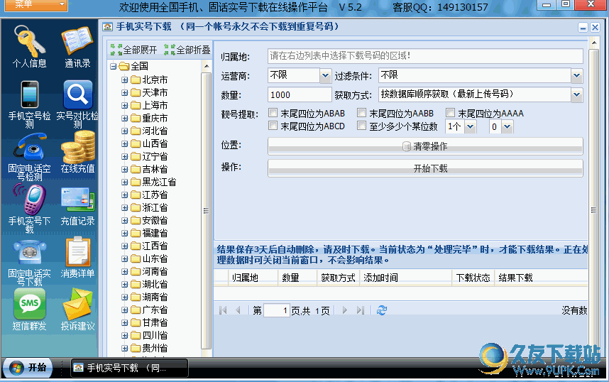Open 个人信息 key icon
This screenshot has width=609, height=382.
pos(30,42)
